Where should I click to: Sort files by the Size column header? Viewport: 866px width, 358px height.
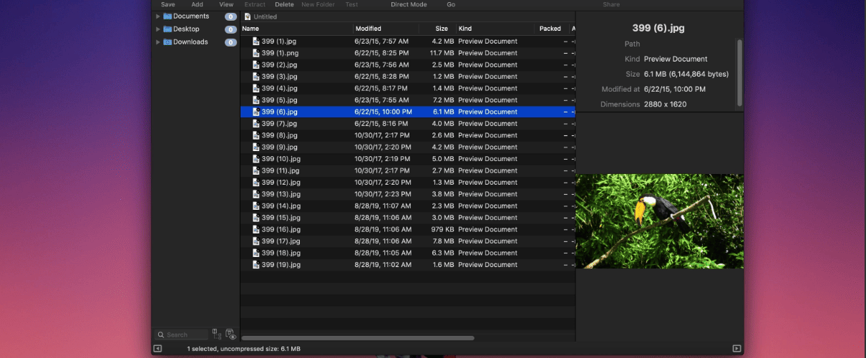pyautogui.click(x=442, y=29)
